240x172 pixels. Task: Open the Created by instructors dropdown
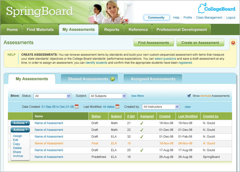161,107
